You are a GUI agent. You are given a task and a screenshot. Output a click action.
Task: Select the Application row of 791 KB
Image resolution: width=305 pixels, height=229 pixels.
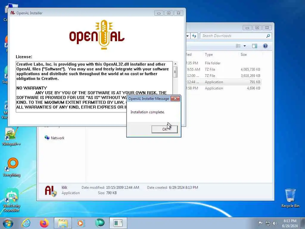(223, 82)
